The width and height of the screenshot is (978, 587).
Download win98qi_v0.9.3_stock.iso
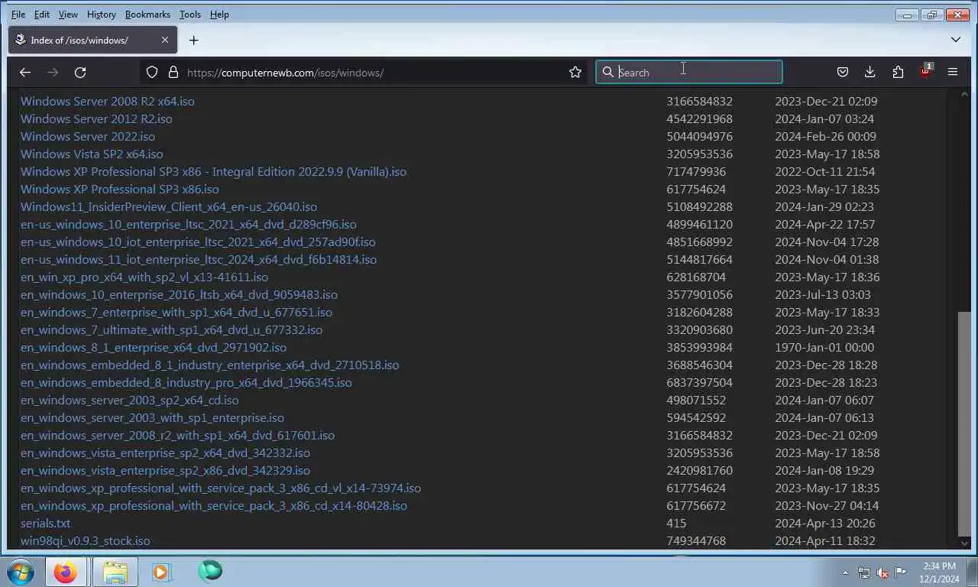coord(85,540)
